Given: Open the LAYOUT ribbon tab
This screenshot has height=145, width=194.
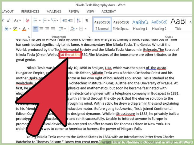Looking at the screenshot, I should (7, 11).
